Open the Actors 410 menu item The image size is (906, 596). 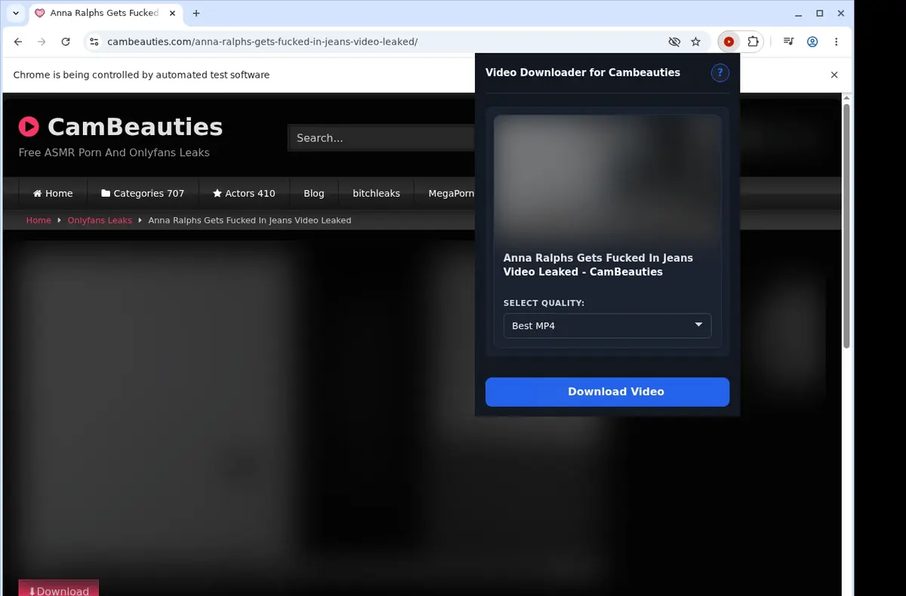click(244, 193)
